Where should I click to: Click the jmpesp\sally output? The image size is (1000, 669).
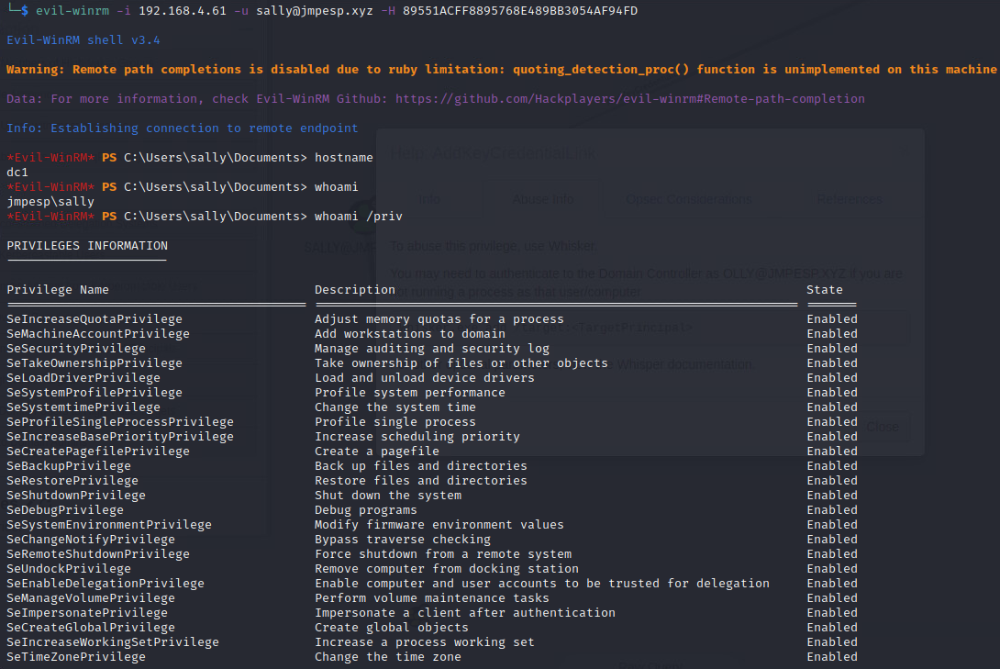50,202
